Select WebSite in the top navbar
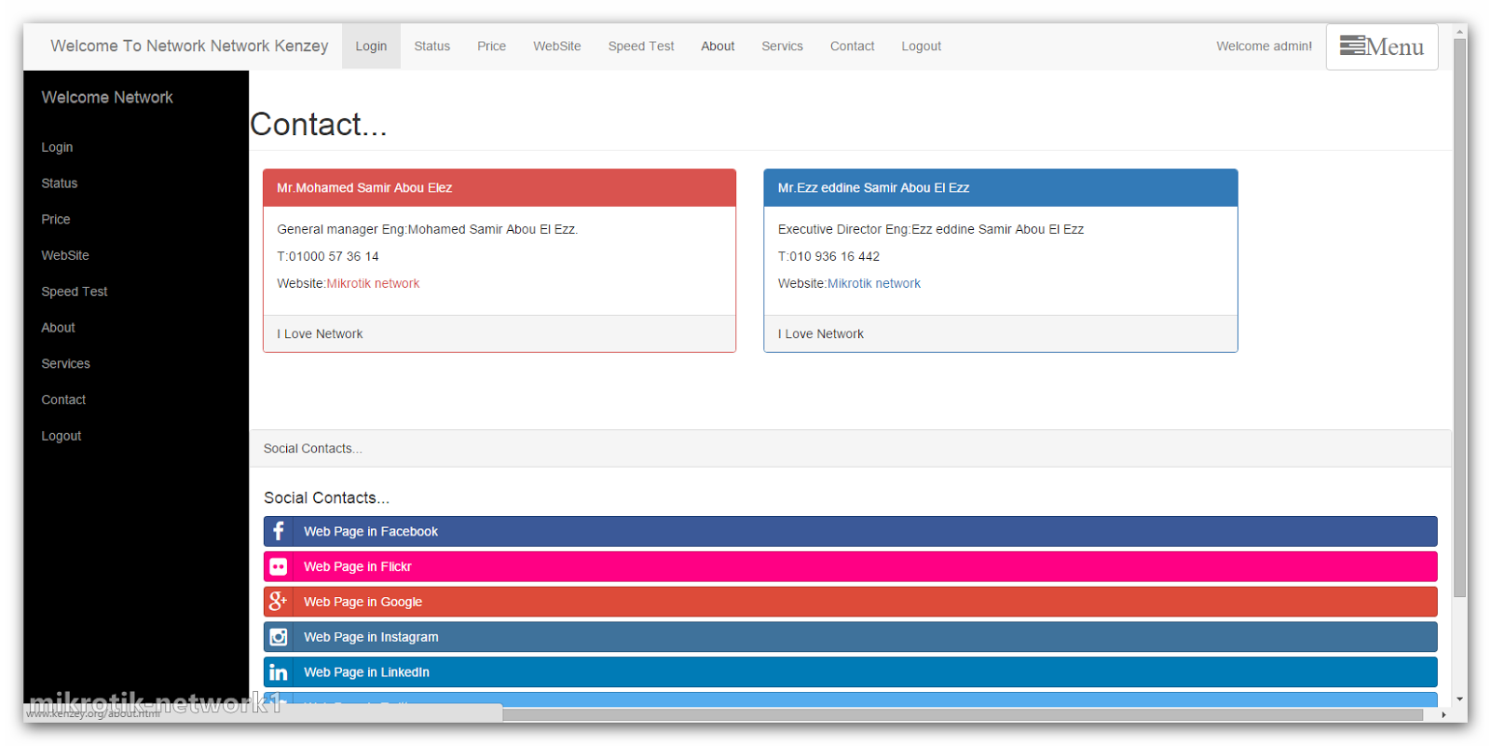This screenshot has height=746, width=1491. coord(556,47)
